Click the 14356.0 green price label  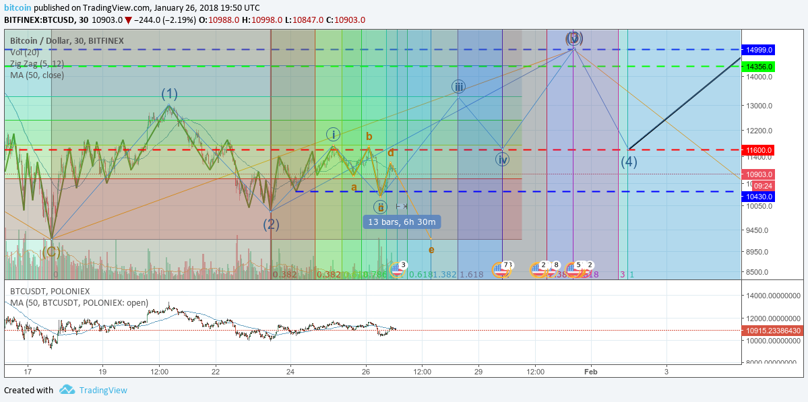point(759,67)
